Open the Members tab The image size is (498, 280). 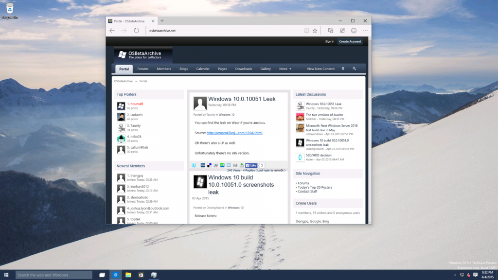point(164,69)
